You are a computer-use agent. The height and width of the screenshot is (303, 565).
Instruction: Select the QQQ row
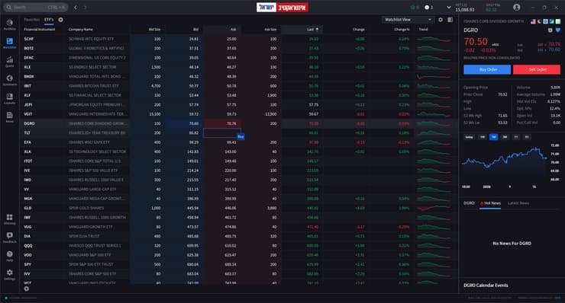238,245
